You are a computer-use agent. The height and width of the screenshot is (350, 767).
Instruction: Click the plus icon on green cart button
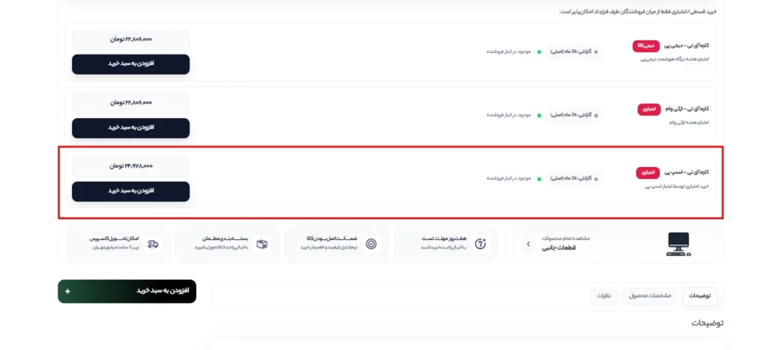pyautogui.click(x=67, y=292)
